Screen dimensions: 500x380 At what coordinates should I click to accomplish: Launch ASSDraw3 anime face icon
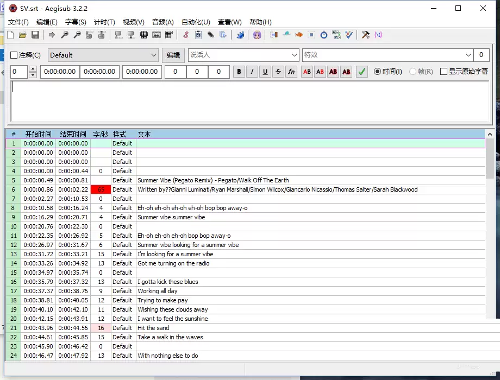click(x=257, y=35)
